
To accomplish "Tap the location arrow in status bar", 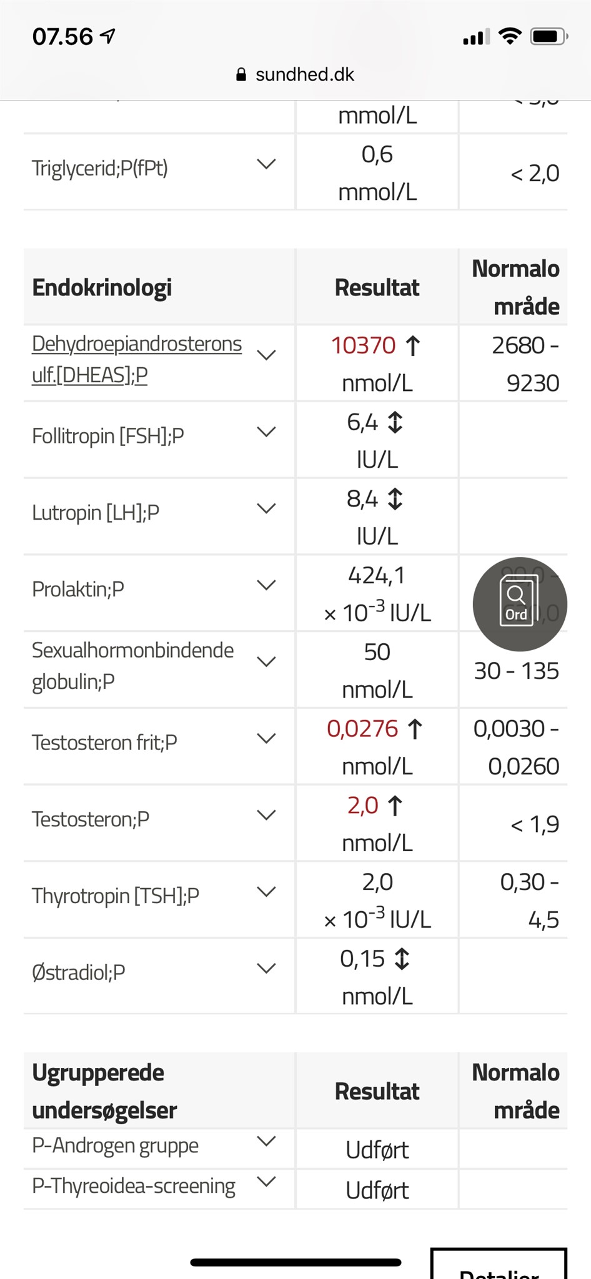I will 108,37.
